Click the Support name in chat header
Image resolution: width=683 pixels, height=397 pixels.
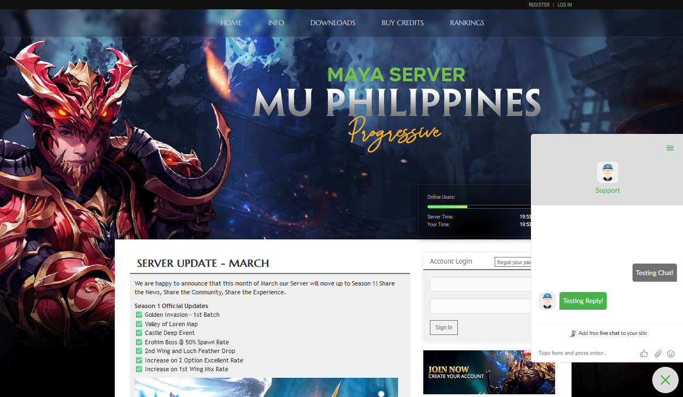tap(608, 191)
